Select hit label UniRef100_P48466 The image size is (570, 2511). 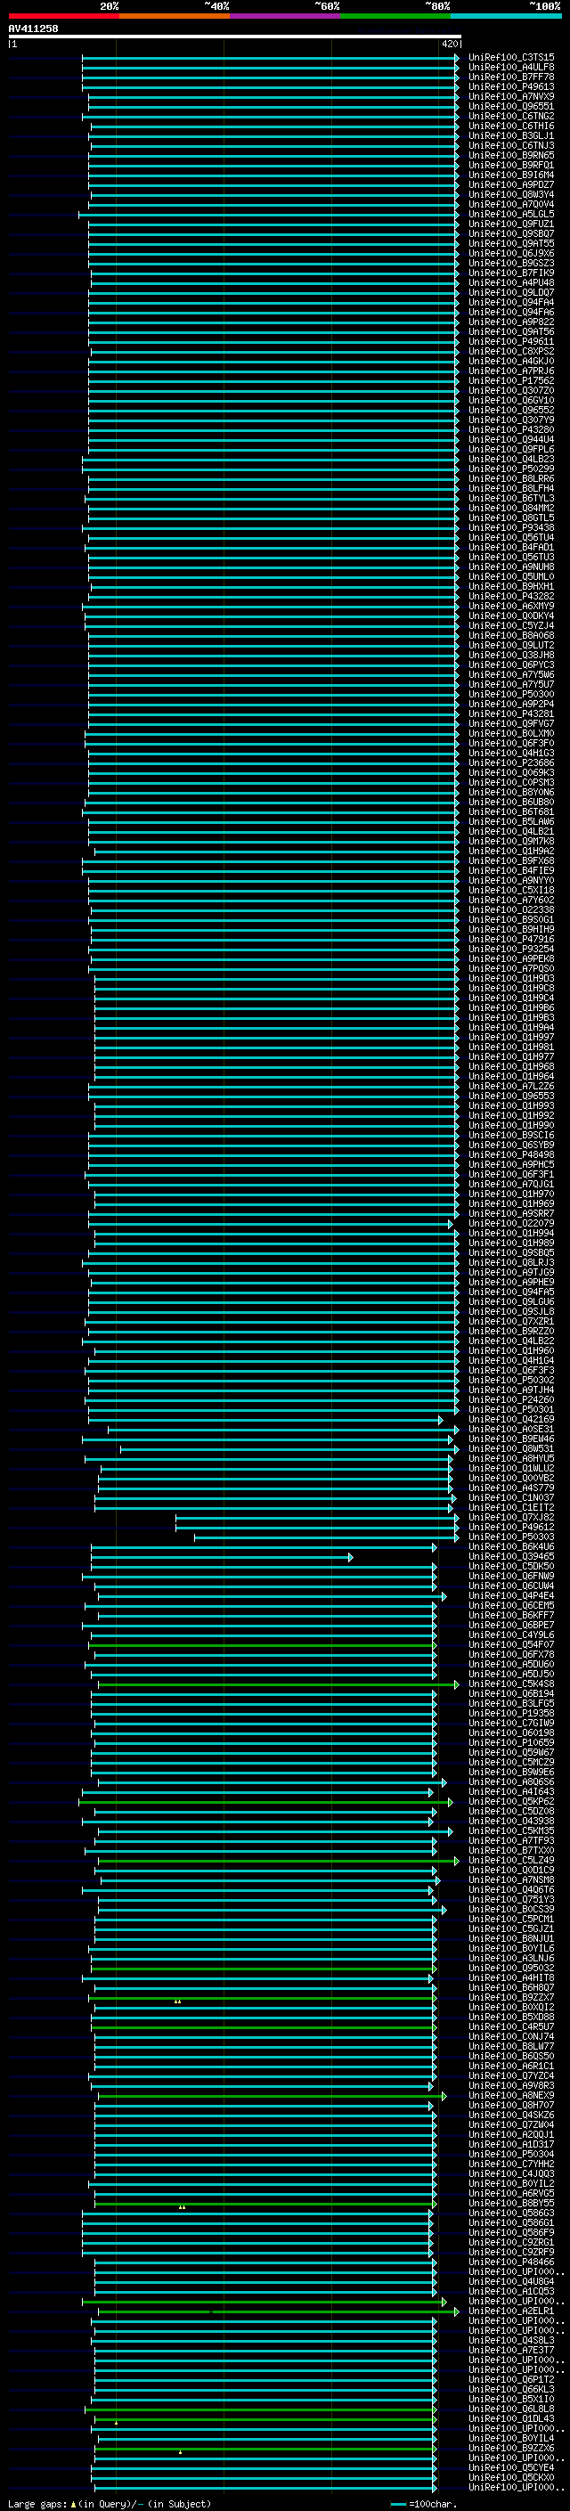tap(511, 2262)
